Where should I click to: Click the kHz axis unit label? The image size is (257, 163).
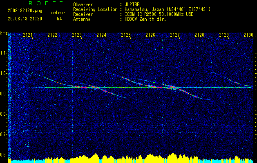(x=4, y=33)
